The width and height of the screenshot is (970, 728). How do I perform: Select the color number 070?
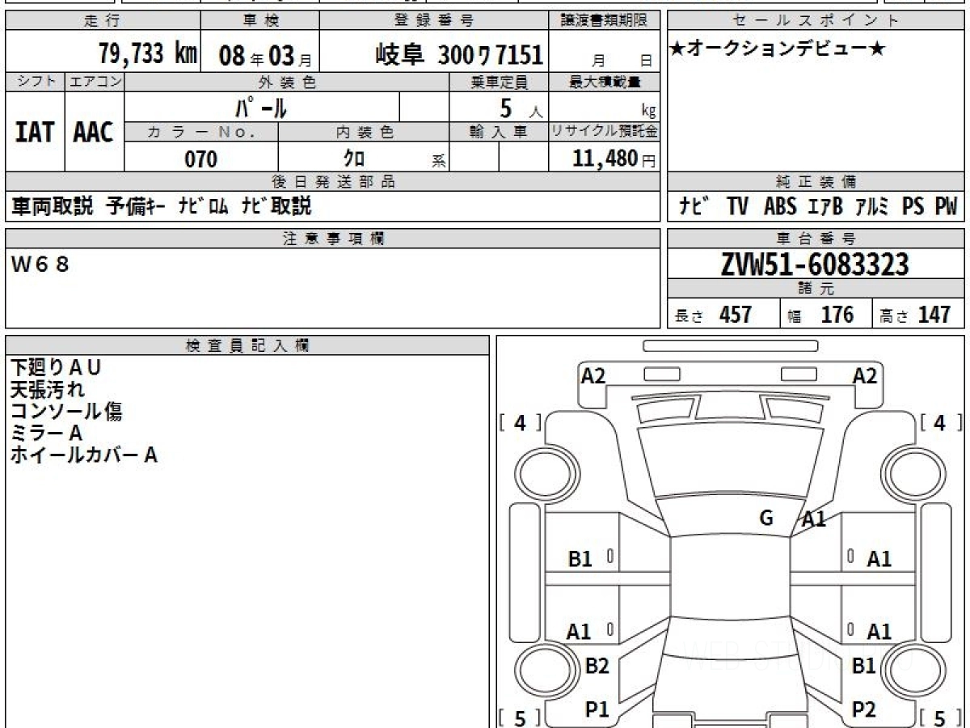201,159
